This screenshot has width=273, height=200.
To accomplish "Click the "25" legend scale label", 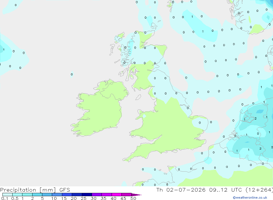I will click(x=84, y=198).
